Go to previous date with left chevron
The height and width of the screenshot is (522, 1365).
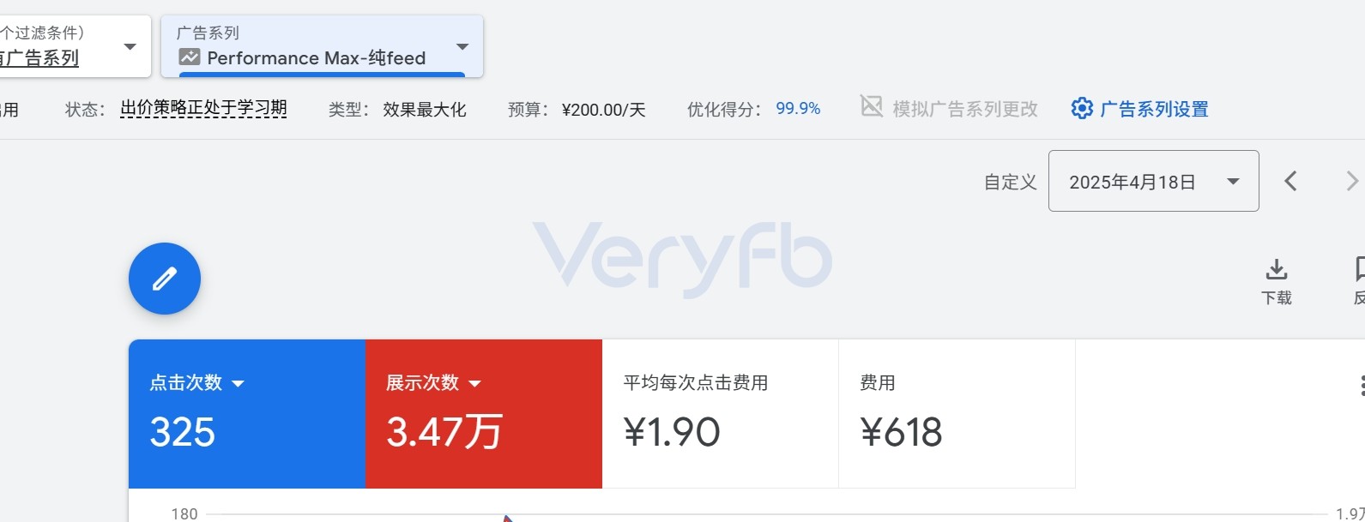[x=1290, y=181]
